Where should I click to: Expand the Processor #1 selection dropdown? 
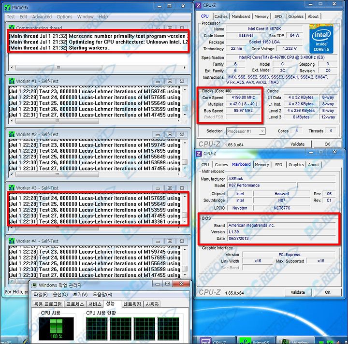click(x=262, y=131)
